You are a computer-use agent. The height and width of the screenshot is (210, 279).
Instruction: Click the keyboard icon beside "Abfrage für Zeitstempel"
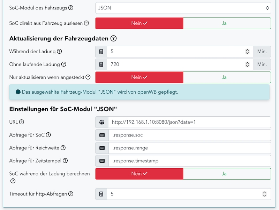click(x=101, y=161)
